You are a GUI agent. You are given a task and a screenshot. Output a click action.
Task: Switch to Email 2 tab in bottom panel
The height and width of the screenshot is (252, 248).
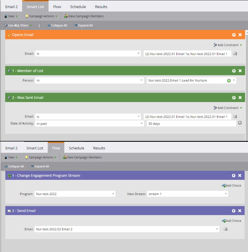pyautogui.click(x=11, y=148)
